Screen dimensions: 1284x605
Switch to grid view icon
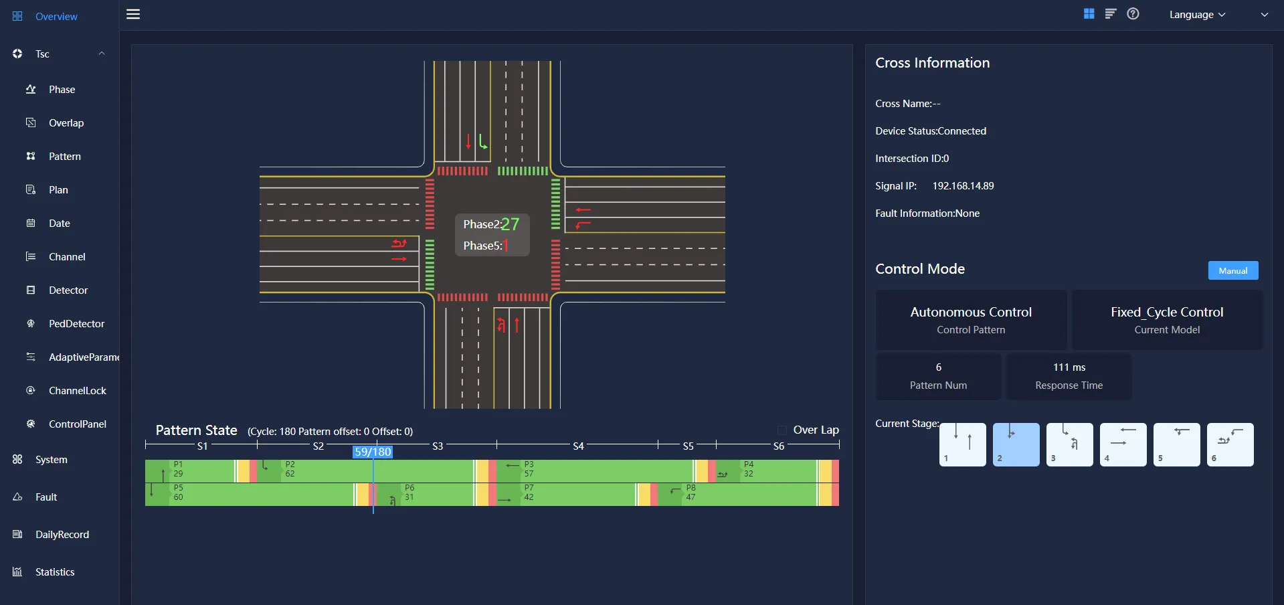[1089, 14]
